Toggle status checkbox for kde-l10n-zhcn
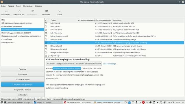Image resolution: width=185 pixels, height=104 pixels. coord(46,30)
